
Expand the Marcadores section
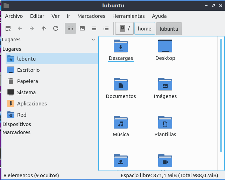16,132
